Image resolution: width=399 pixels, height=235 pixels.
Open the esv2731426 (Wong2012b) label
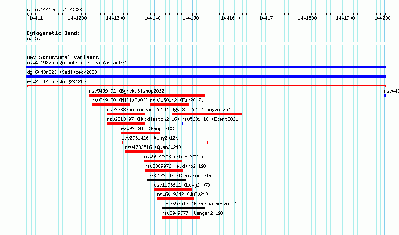[x=151, y=138]
